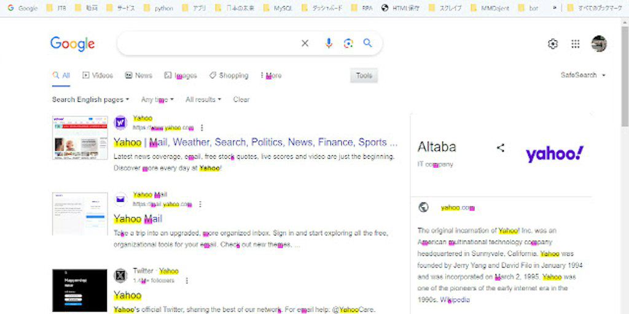Image resolution: width=629 pixels, height=314 pixels.
Task: Switch to the News tab
Action: click(138, 75)
